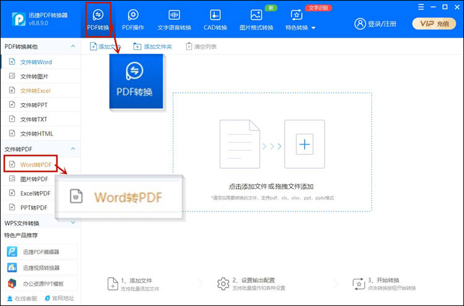Screen dimensions: 464x306
Task: Select 图片转PDF in sidebar
Action: click(28, 179)
